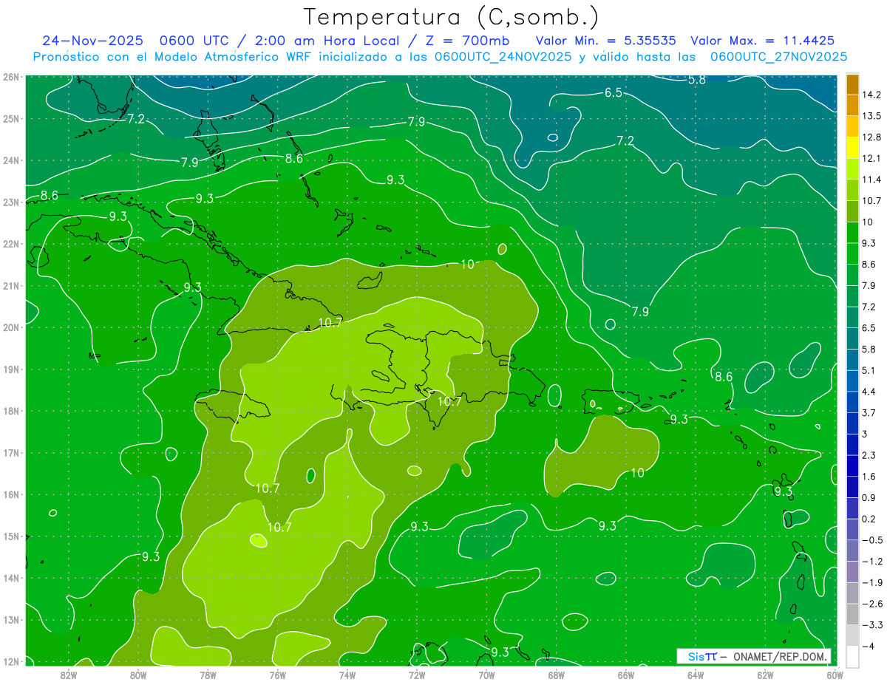Click the white swatch below -4 in the legend
The image size is (887, 685).
pyautogui.click(x=852, y=657)
